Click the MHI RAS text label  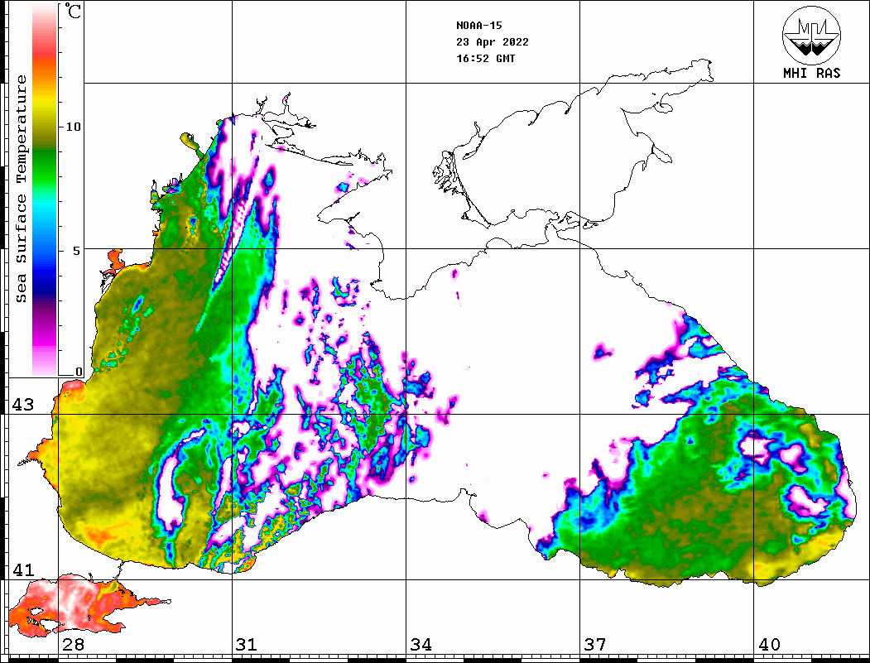coord(812,73)
